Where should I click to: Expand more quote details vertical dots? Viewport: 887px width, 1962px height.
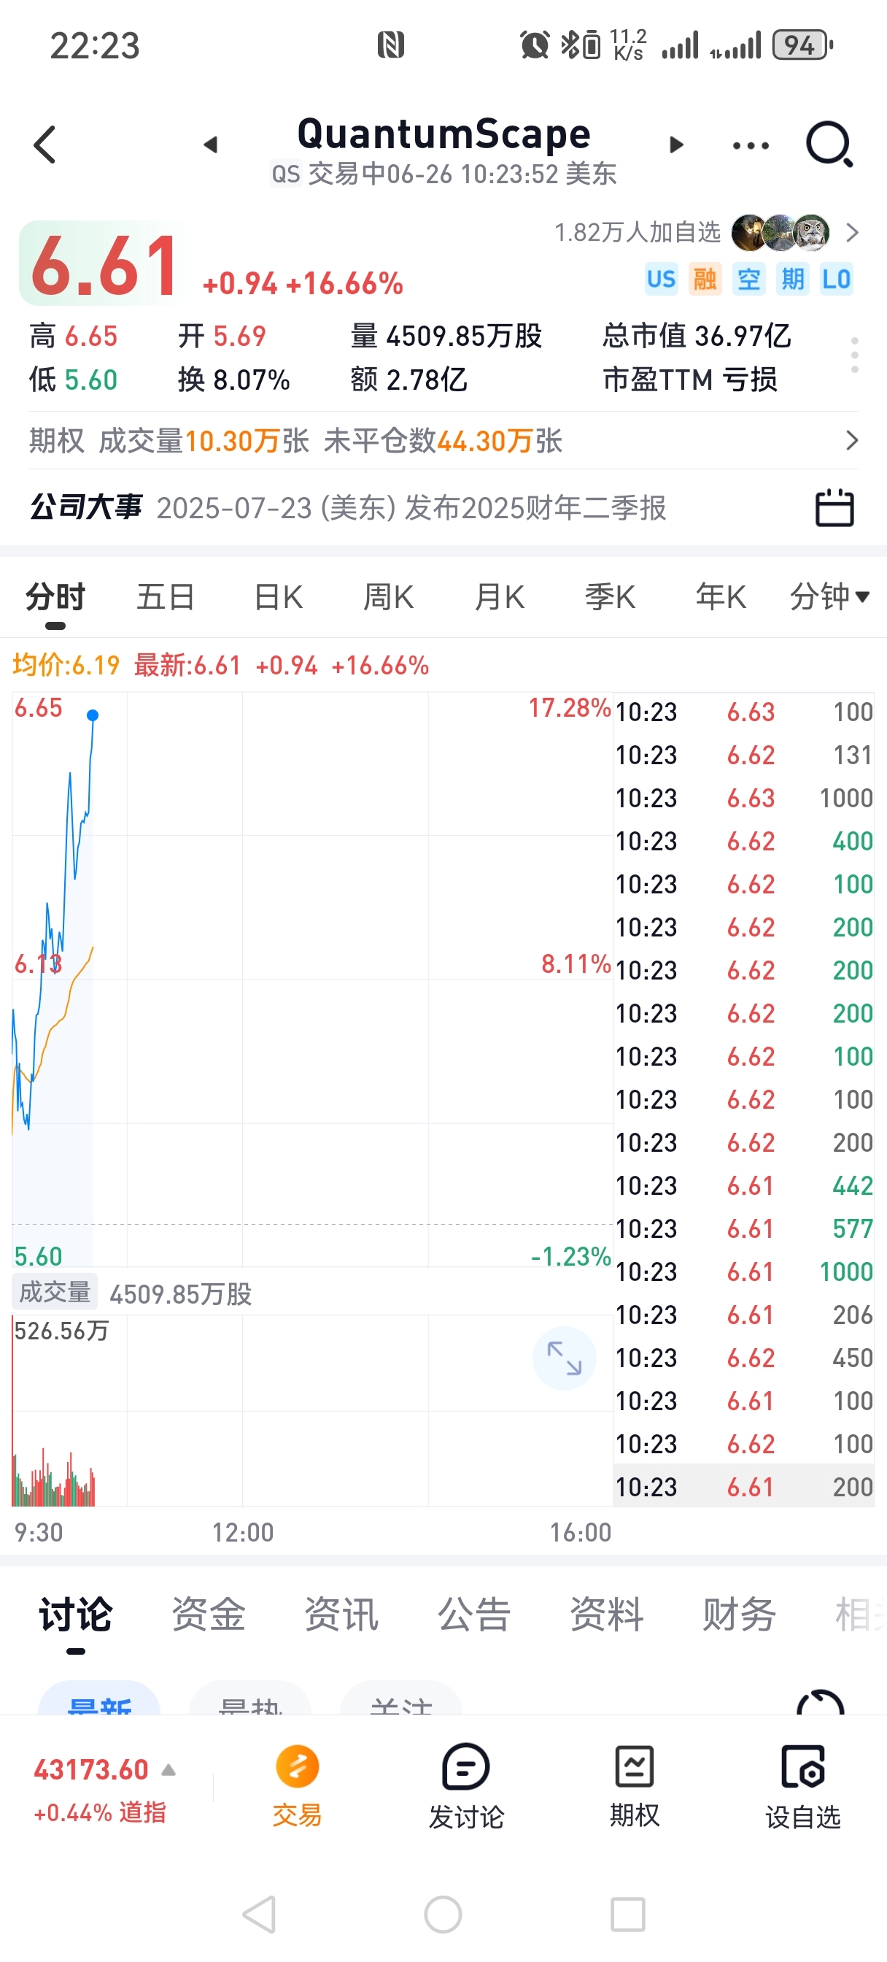(854, 355)
